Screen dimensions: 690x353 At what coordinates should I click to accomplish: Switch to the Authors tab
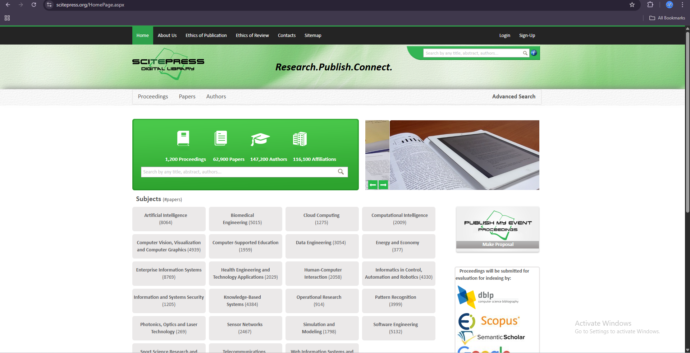coord(216,97)
